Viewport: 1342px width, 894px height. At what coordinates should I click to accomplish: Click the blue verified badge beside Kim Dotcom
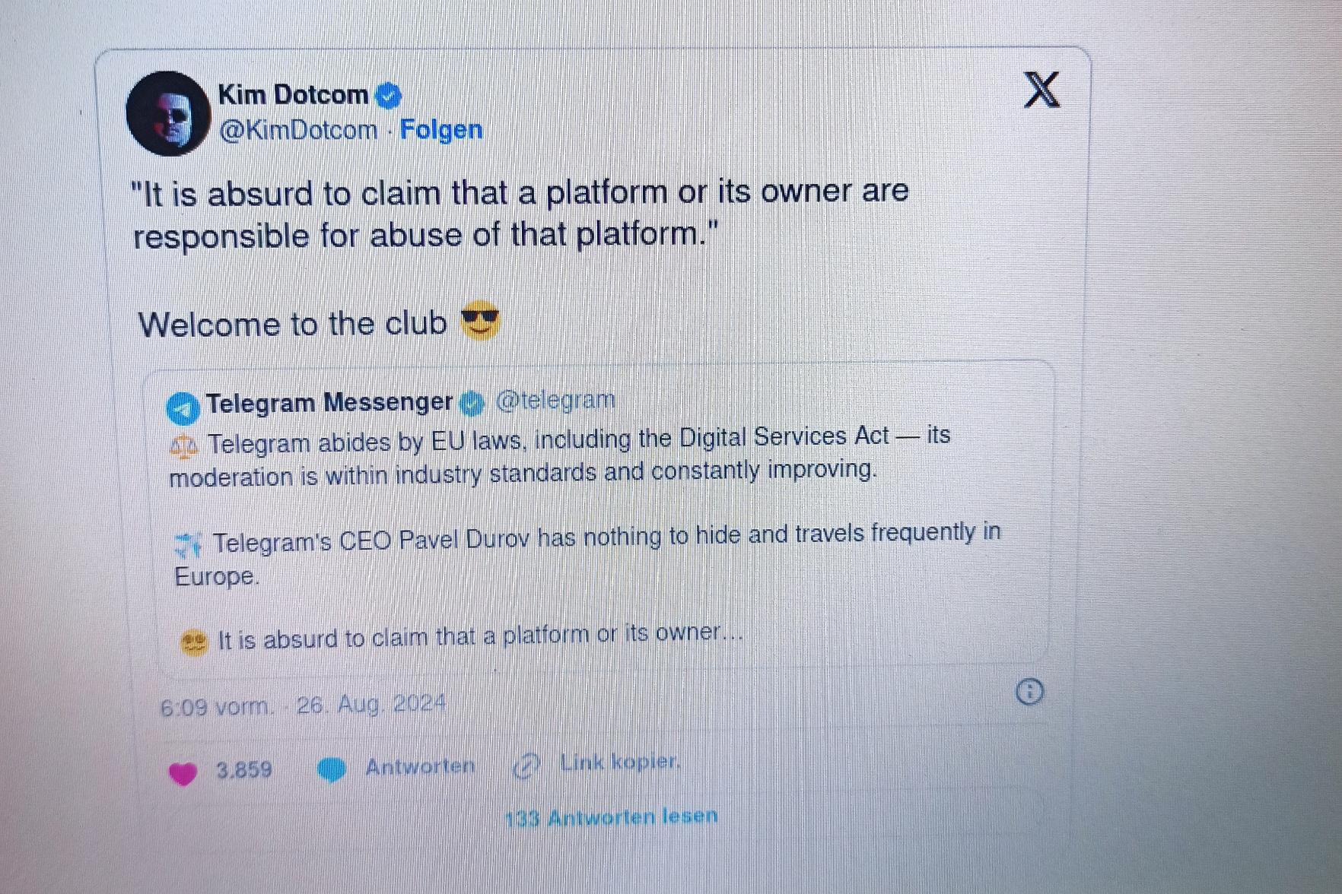[x=389, y=96]
